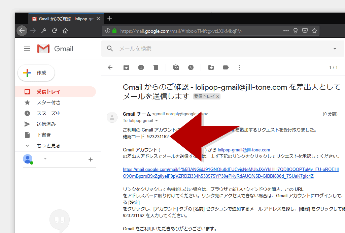
Task: Click the (0 分前) timestamp
Action: [x=330, y=114]
